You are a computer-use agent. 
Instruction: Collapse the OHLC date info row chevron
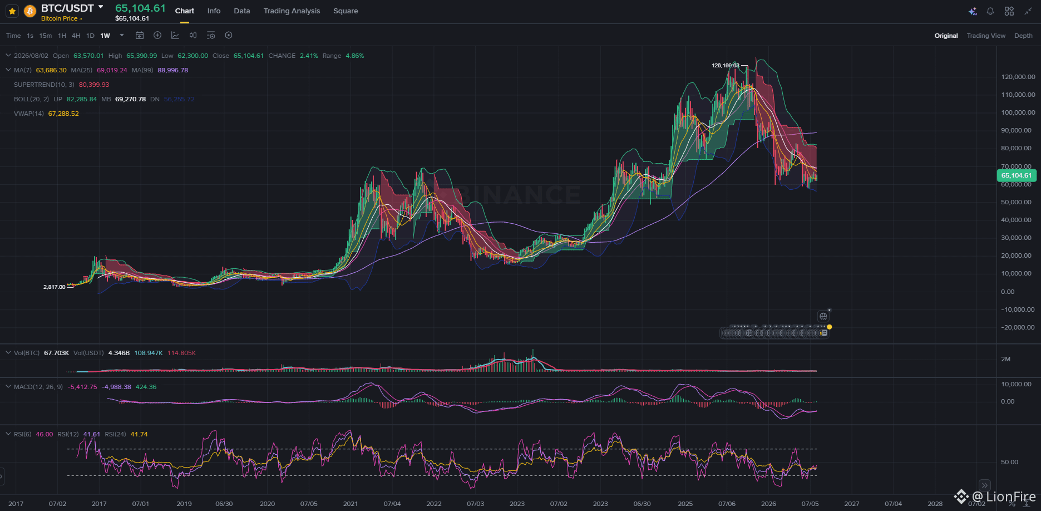click(8, 56)
